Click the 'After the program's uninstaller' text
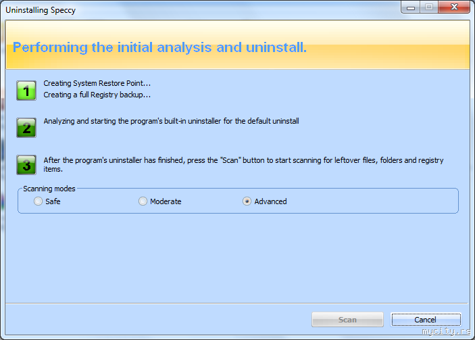This screenshot has height=340, width=475. (x=243, y=164)
